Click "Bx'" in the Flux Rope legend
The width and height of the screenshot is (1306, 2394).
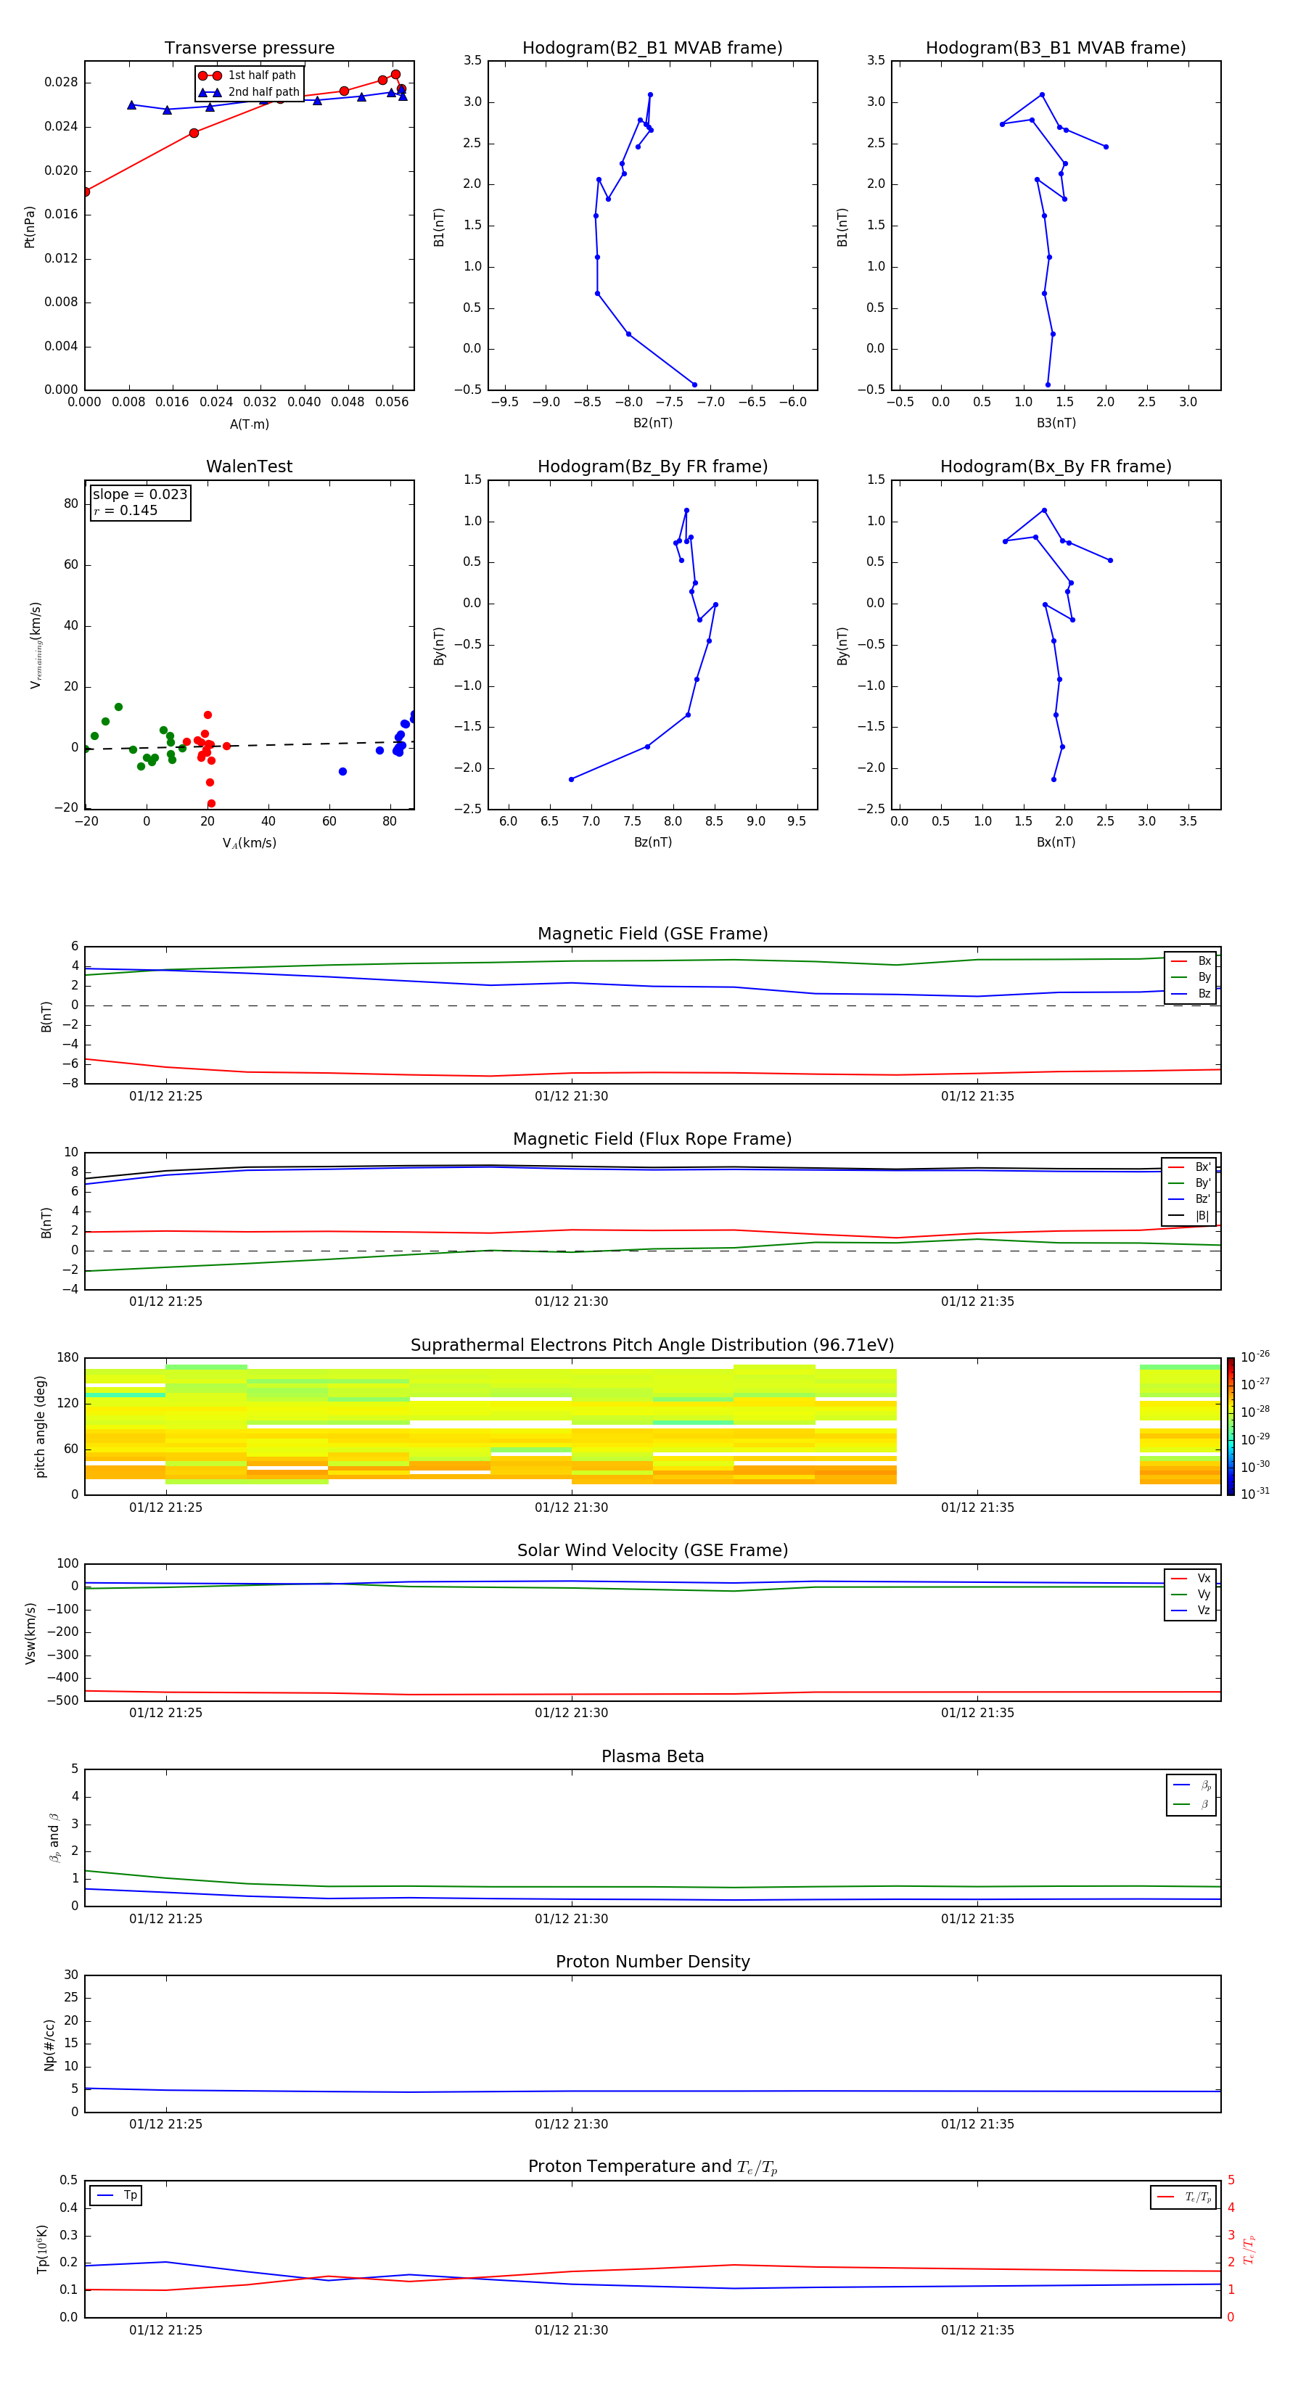1190,1167
